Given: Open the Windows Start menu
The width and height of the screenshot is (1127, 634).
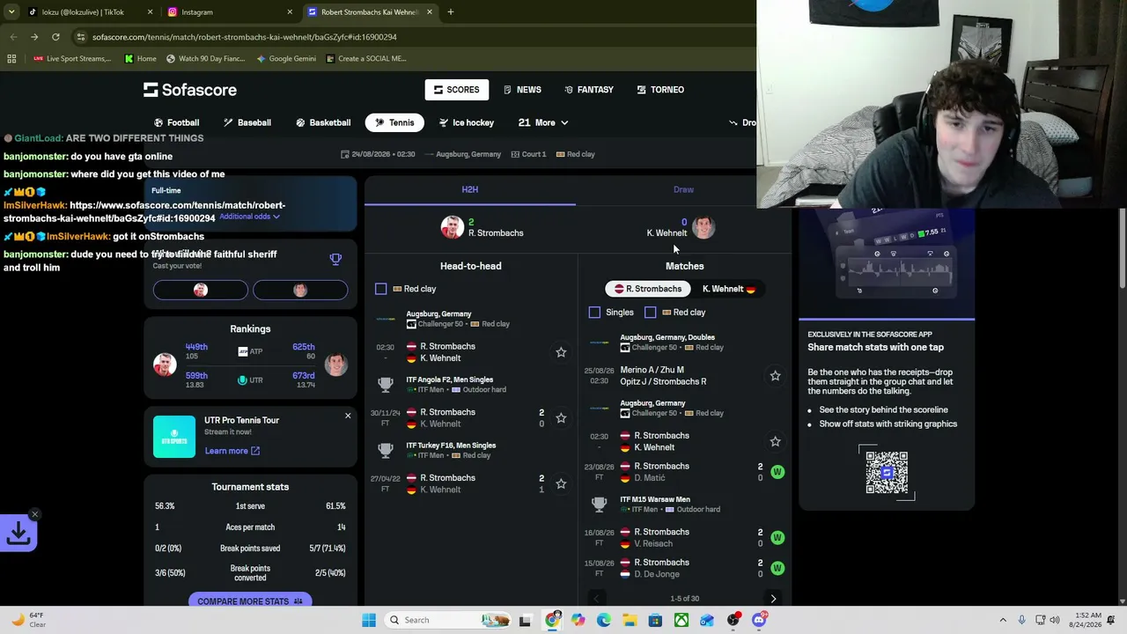Looking at the screenshot, I should [369, 620].
